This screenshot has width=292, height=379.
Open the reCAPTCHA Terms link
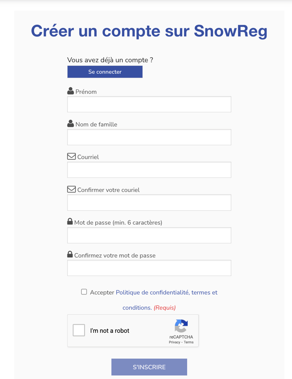pos(188,342)
